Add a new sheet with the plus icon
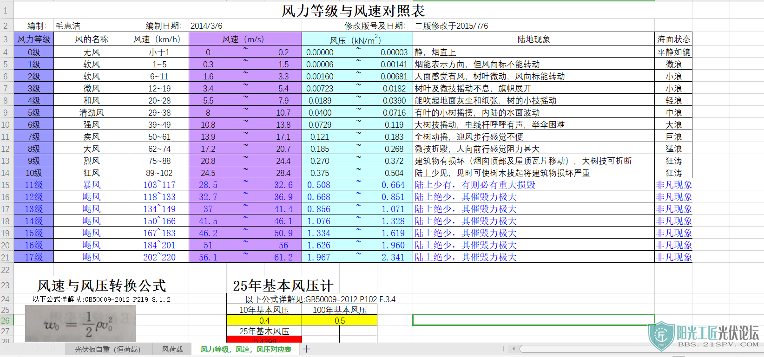This screenshot has width=764, height=357. pos(307,349)
